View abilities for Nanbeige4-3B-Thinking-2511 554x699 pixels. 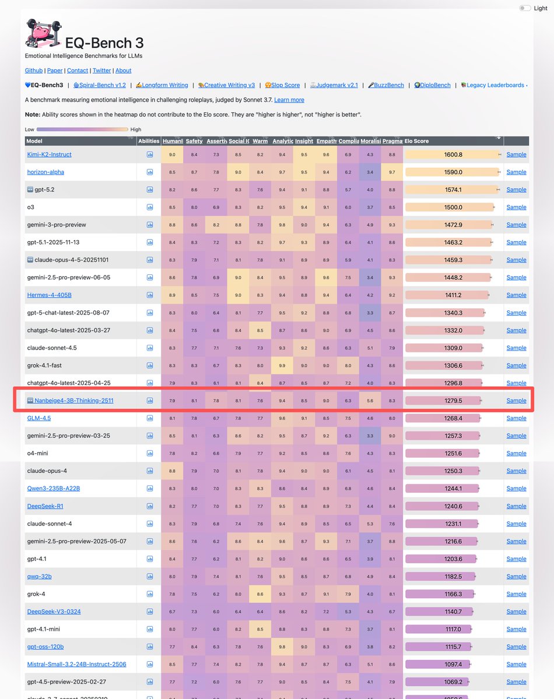point(150,400)
